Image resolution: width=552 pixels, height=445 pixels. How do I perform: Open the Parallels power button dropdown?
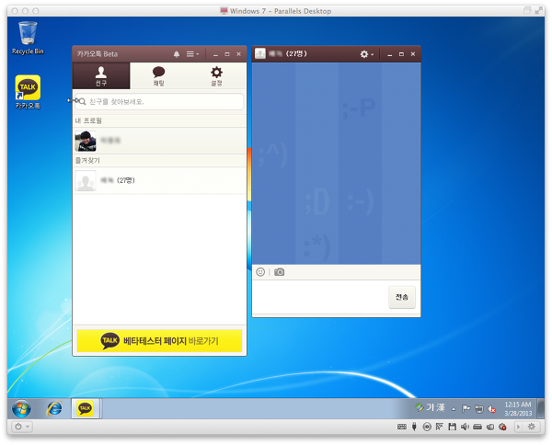pyautogui.click(x=22, y=427)
